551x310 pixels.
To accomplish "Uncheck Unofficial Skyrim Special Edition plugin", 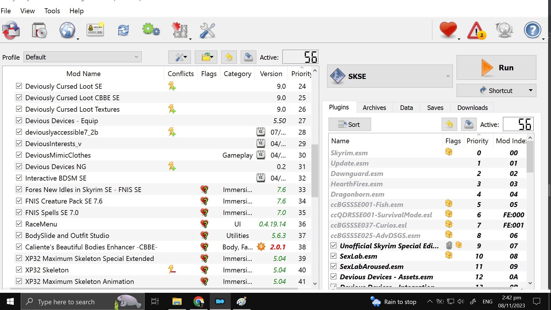I will click(x=333, y=245).
